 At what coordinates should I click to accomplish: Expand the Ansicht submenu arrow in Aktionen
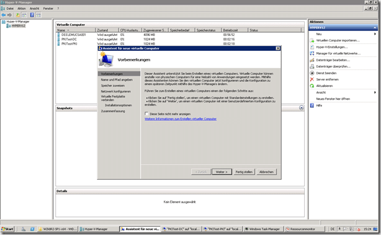tap(375, 92)
